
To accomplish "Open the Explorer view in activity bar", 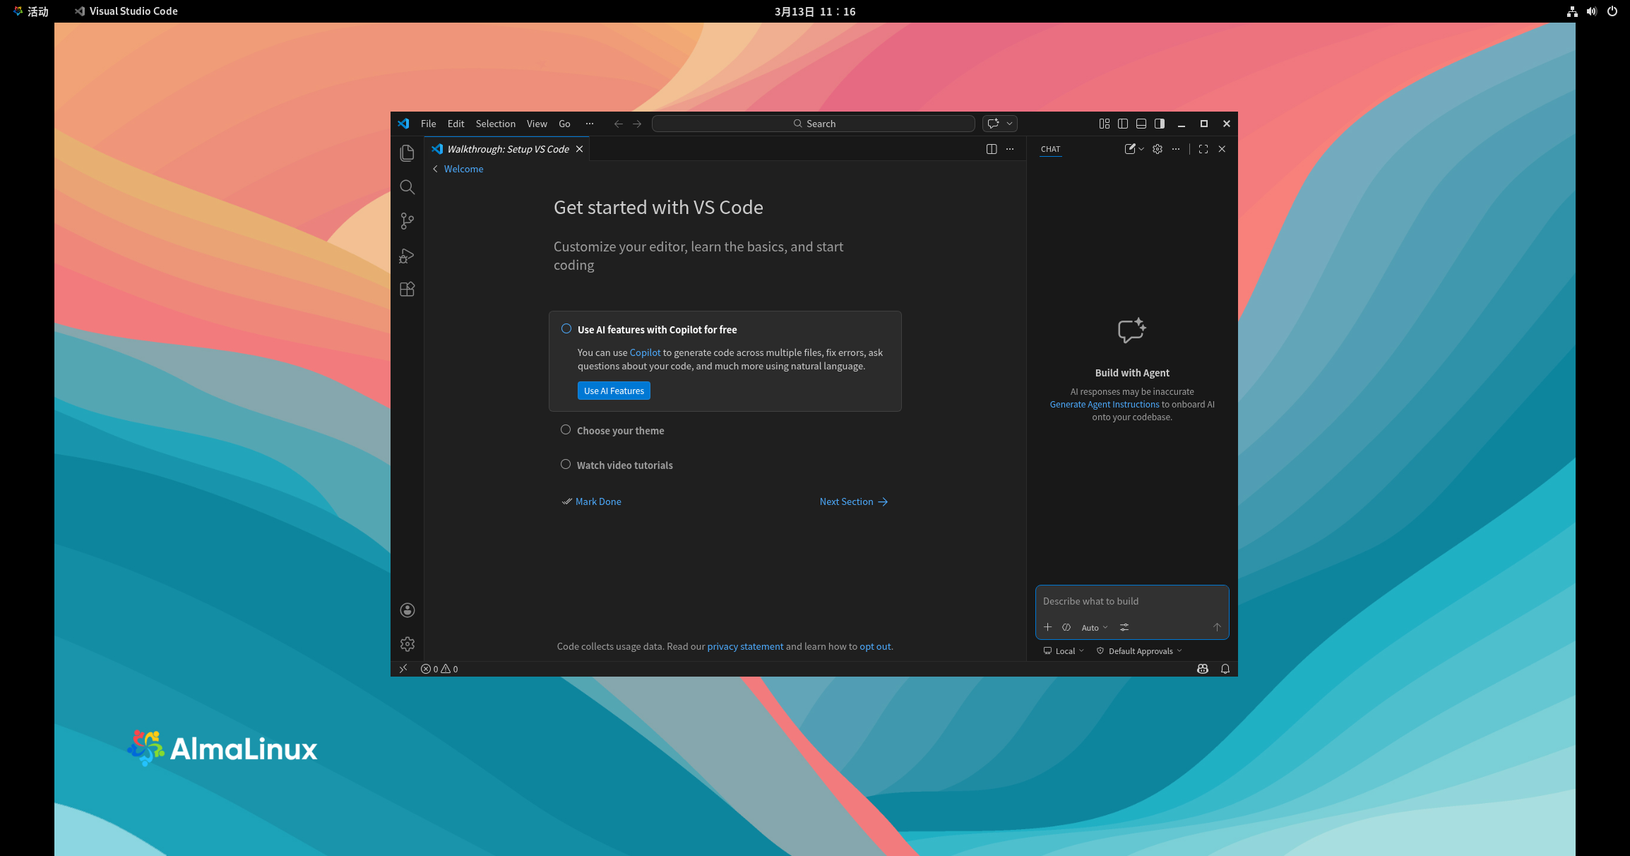I will [x=407, y=153].
